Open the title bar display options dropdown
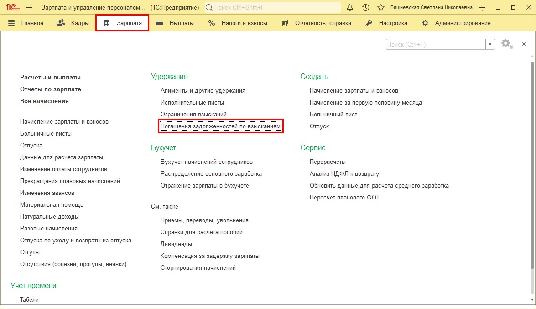The image size is (536, 309). (x=482, y=8)
